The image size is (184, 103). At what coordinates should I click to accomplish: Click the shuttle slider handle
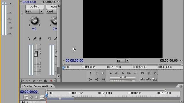coord(123,77)
